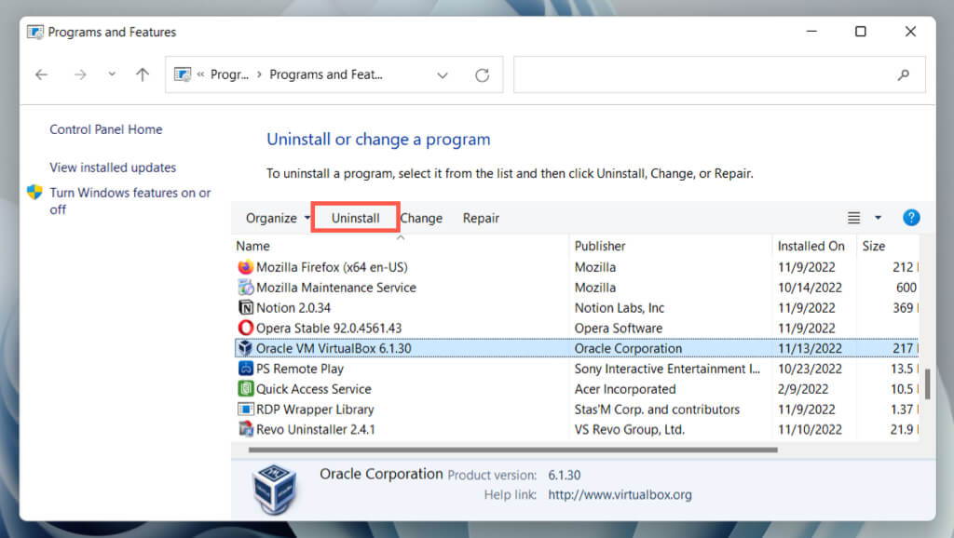Open the recent locations dropdown arrow
The image size is (954, 538).
112,74
